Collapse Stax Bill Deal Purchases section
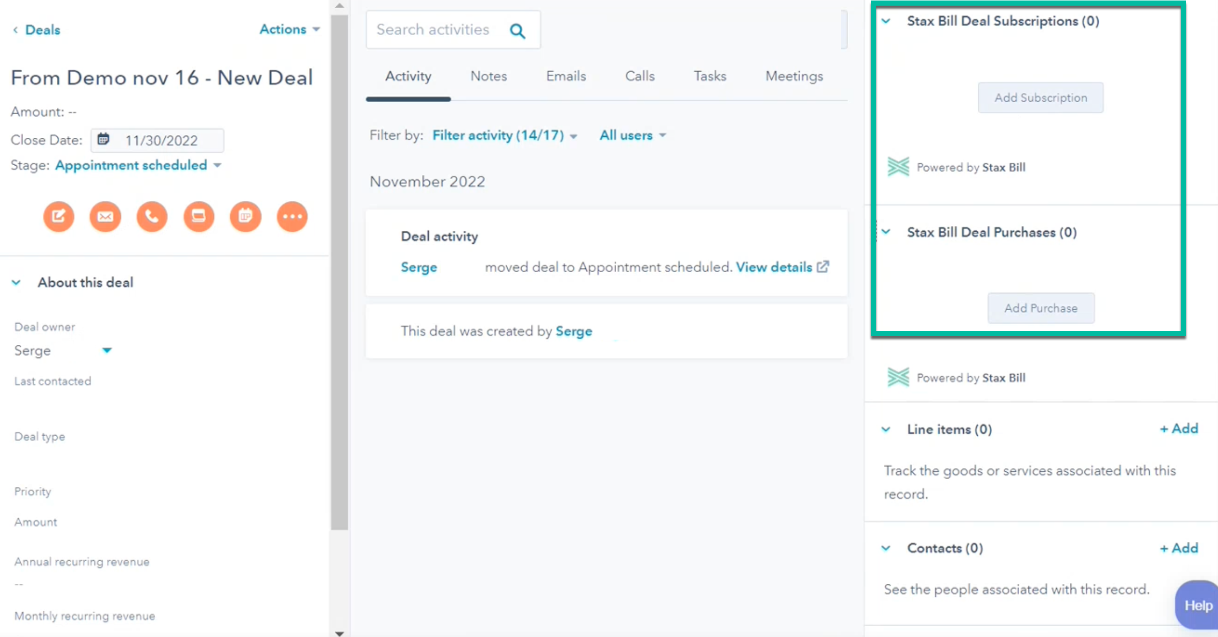 (x=886, y=232)
